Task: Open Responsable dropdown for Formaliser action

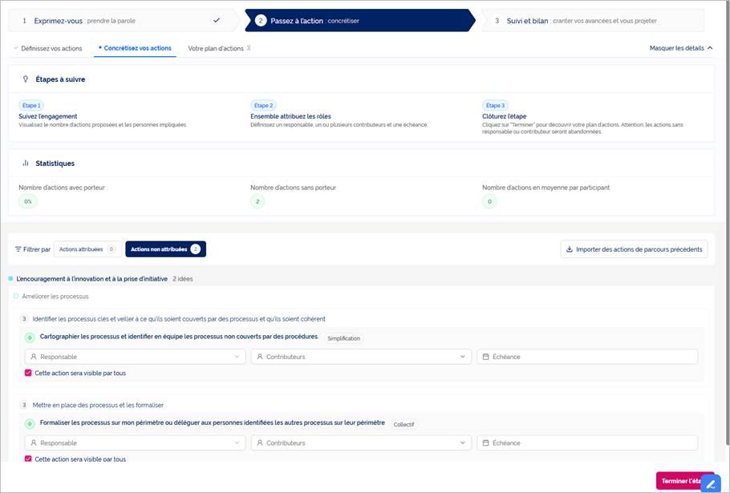Action: (135, 442)
